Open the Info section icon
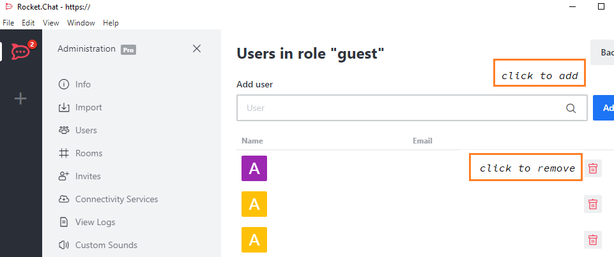614x257 pixels. point(64,84)
